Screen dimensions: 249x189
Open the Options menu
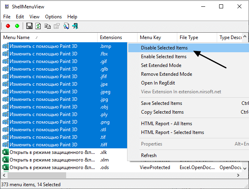[x=53, y=17]
